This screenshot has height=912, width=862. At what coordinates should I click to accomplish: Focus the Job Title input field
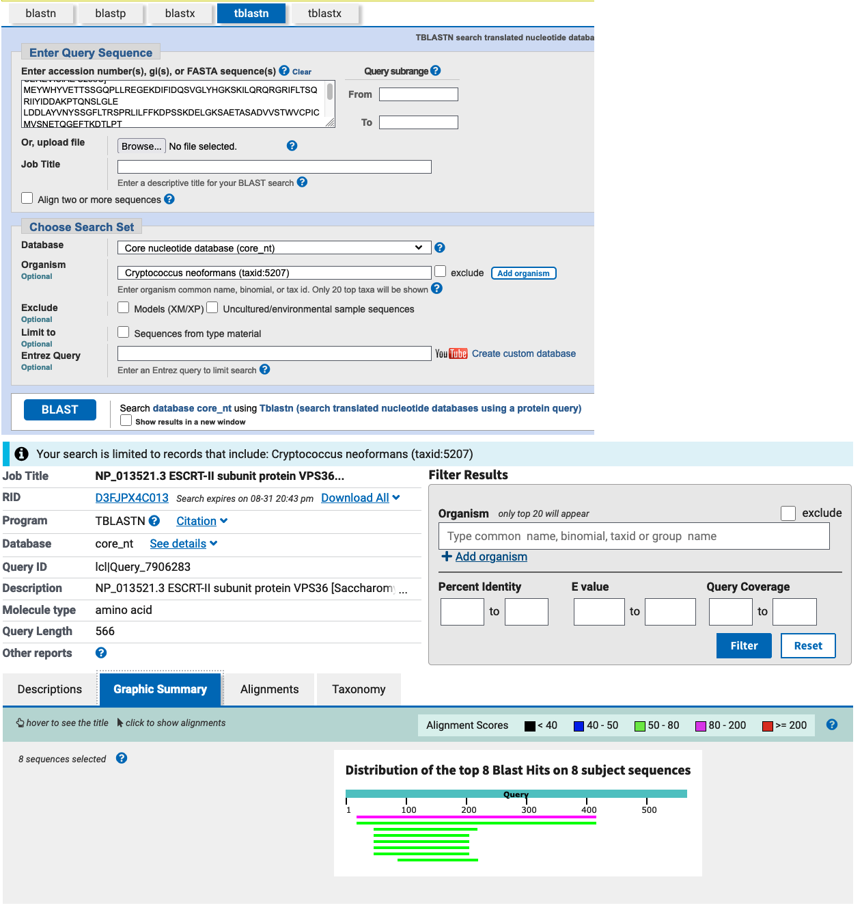tap(275, 167)
